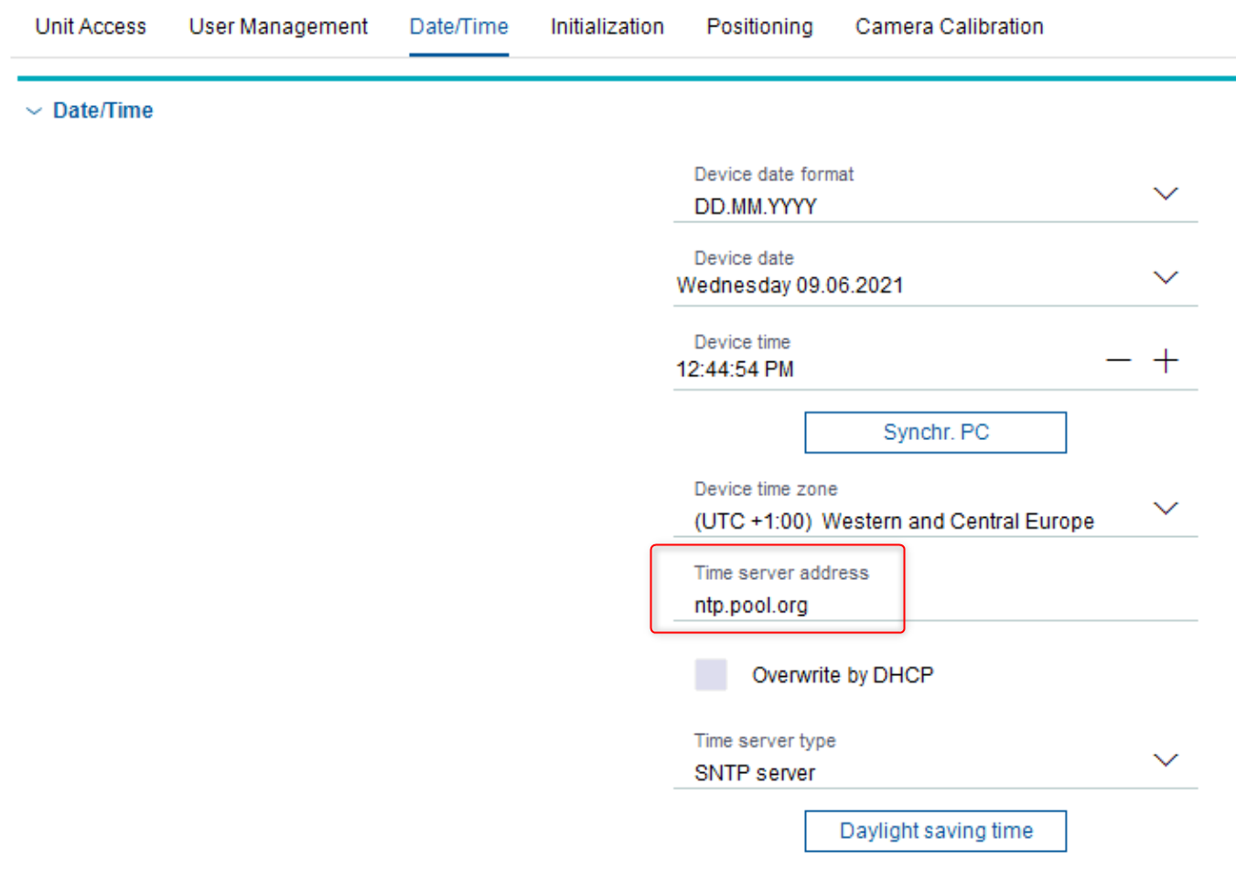Viewport: 1236px width, 881px height.
Task: Open the Time server type dropdown
Action: tap(1165, 760)
